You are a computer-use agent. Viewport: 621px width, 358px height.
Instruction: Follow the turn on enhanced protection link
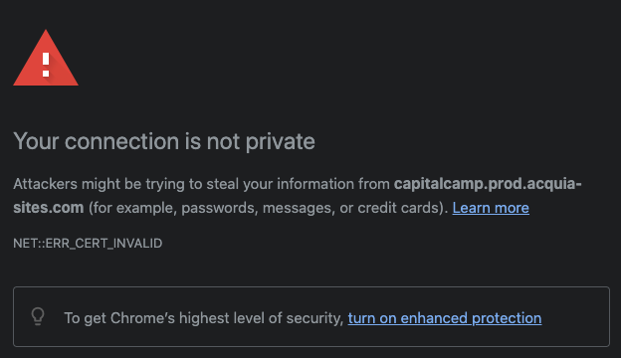pyautogui.click(x=445, y=318)
